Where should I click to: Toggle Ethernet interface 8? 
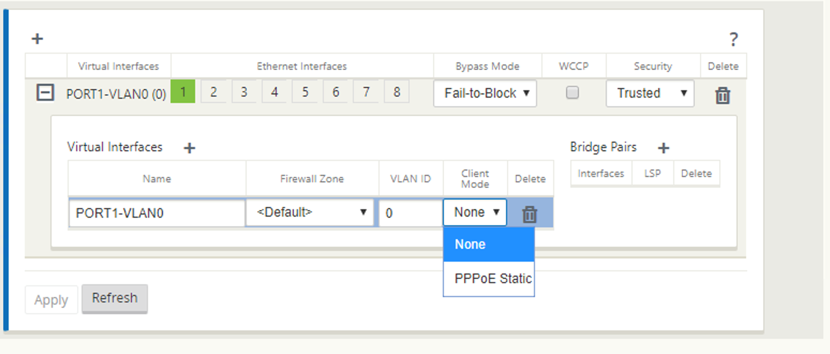[397, 92]
